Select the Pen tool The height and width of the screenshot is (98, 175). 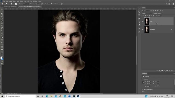pos(2,42)
